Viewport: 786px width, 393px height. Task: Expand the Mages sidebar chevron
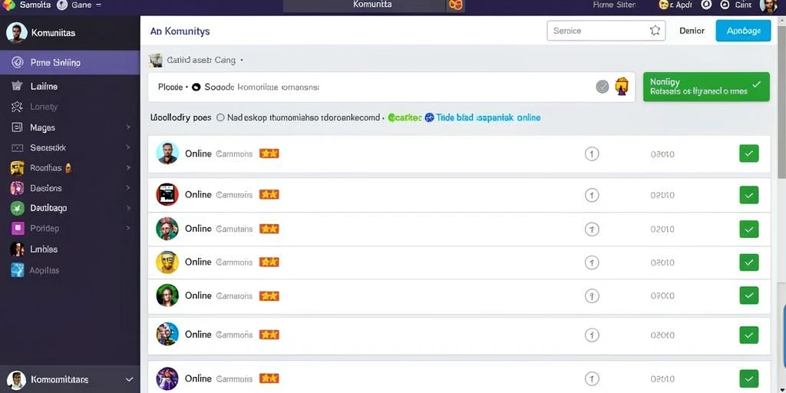128,127
